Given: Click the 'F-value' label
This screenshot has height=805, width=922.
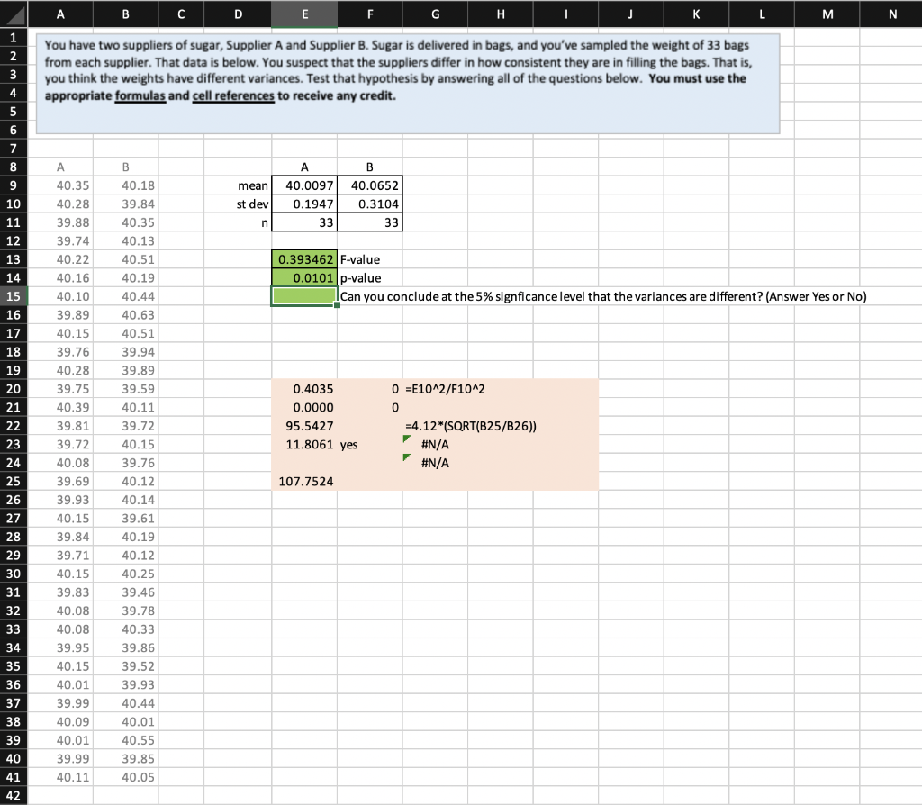Looking at the screenshot, I should [360, 259].
